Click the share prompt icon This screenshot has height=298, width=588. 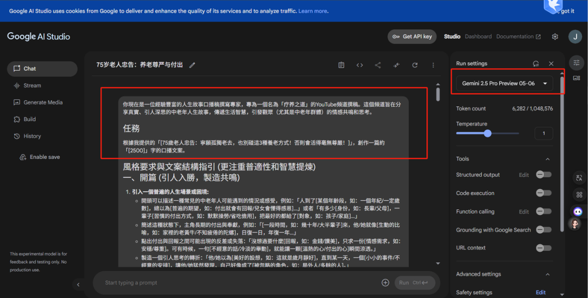(378, 65)
